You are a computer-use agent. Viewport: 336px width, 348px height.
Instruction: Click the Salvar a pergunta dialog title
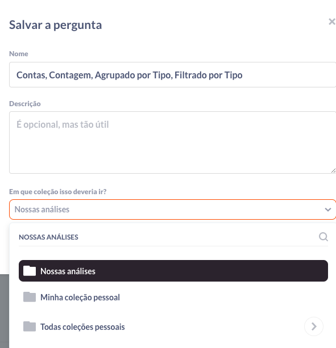(55, 25)
